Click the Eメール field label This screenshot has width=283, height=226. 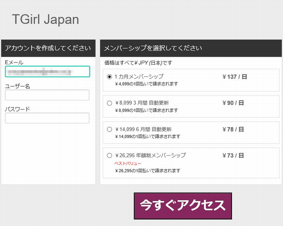14,63
